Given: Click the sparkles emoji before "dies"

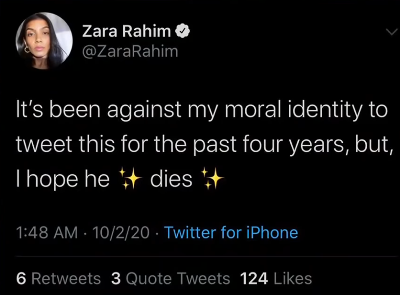Looking at the screenshot, I should [129, 180].
